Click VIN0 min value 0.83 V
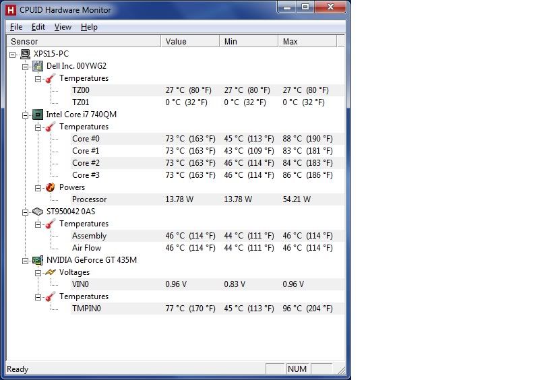The image size is (552, 380). pyautogui.click(x=235, y=284)
